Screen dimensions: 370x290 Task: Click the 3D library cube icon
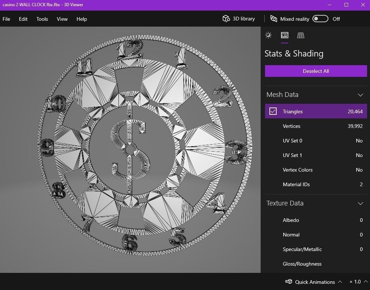[x=226, y=19]
